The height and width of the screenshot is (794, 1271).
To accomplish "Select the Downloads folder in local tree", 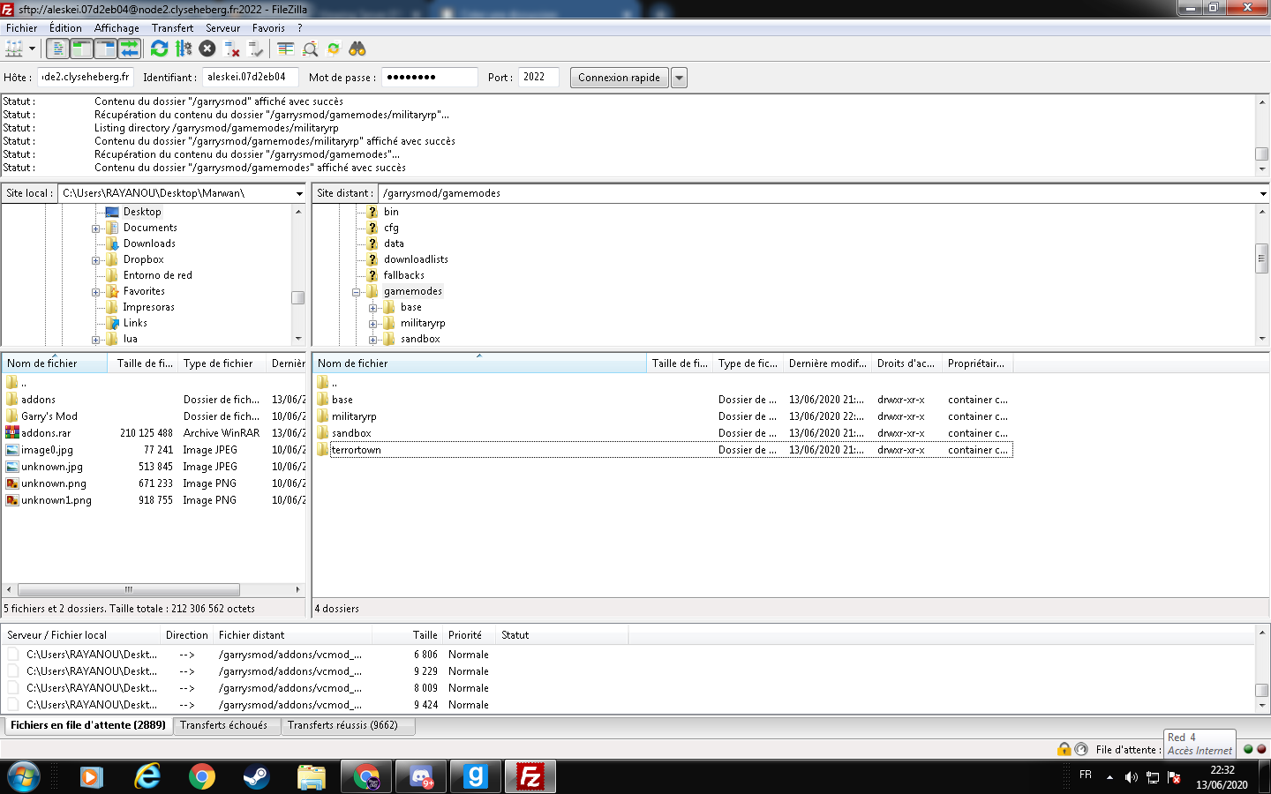I will (149, 243).
